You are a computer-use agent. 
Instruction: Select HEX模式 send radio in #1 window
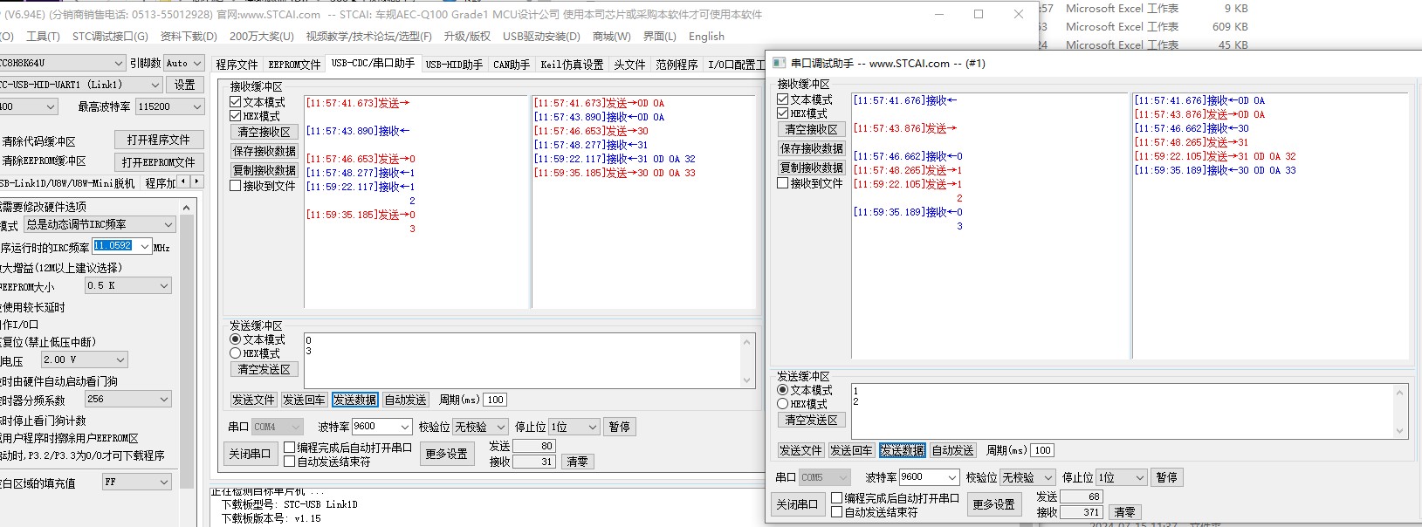tap(783, 404)
